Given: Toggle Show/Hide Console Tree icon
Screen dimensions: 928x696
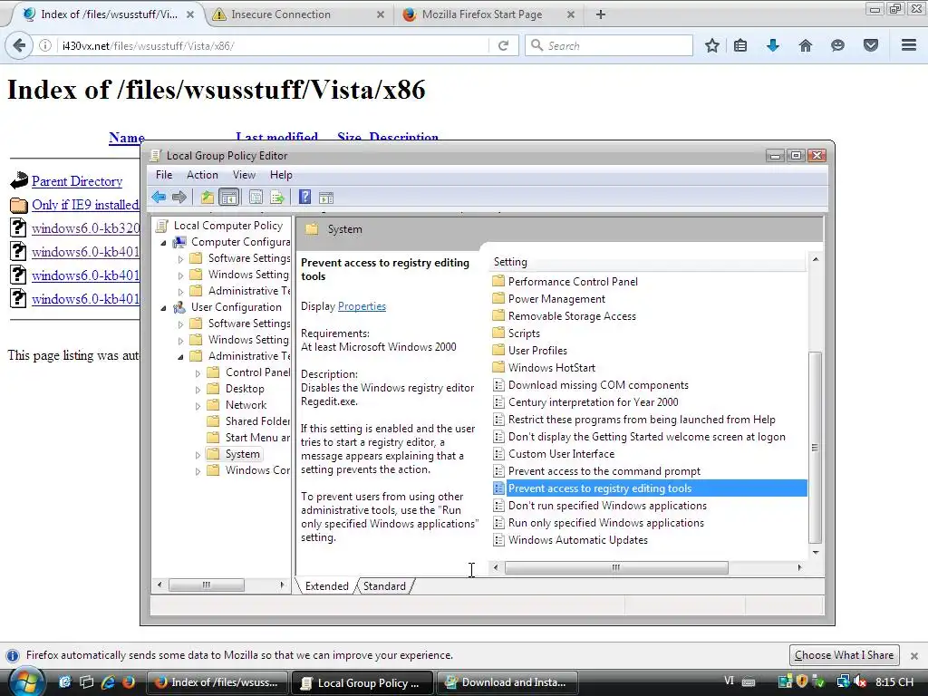Looking at the screenshot, I should coord(228,197).
